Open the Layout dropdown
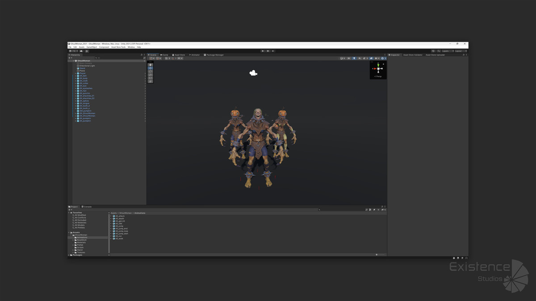This screenshot has width=536, height=301. pyautogui.click(x=461, y=51)
